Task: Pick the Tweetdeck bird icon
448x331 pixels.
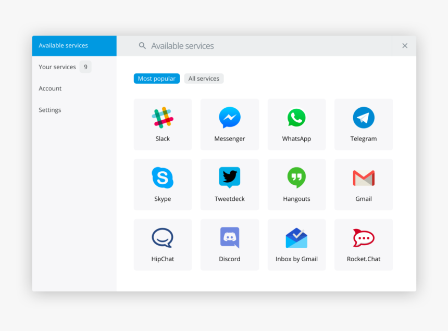Action: point(230,178)
